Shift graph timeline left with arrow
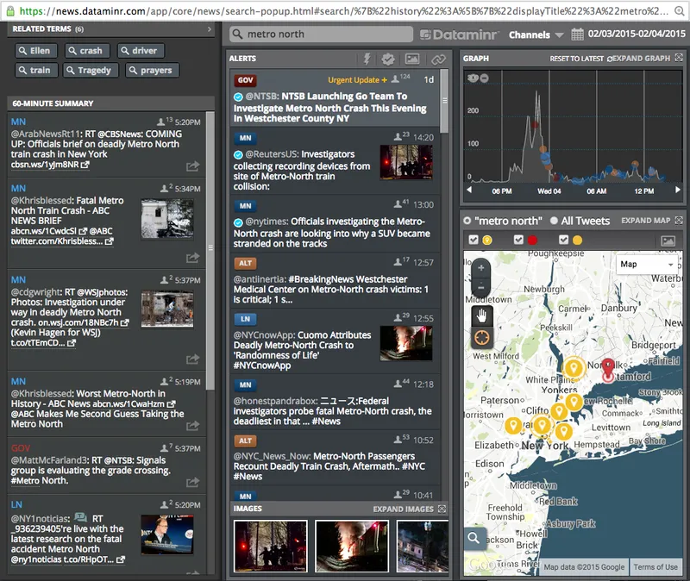 (469, 190)
